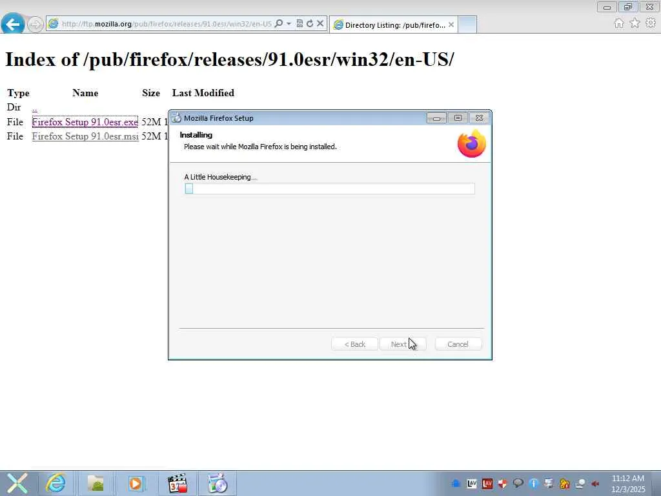
Task: Click the red LAV tray icon
Action: pyautogui.click(x=487, y=484)
